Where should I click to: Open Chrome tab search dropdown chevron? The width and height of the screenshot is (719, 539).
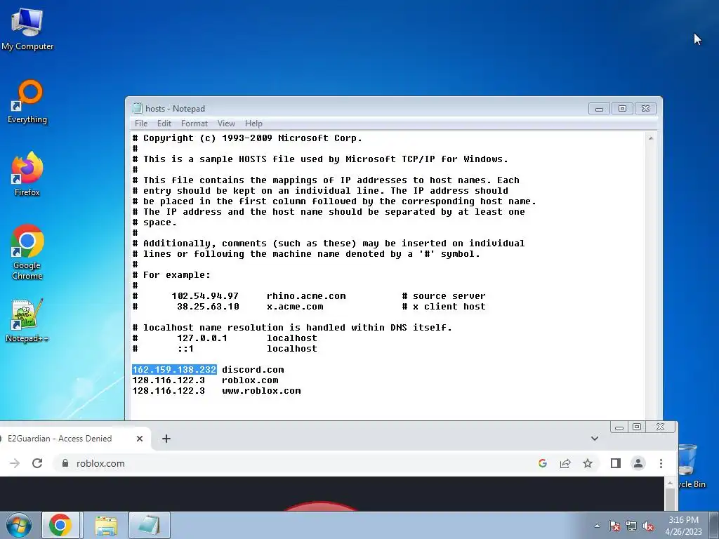point(595,439)
